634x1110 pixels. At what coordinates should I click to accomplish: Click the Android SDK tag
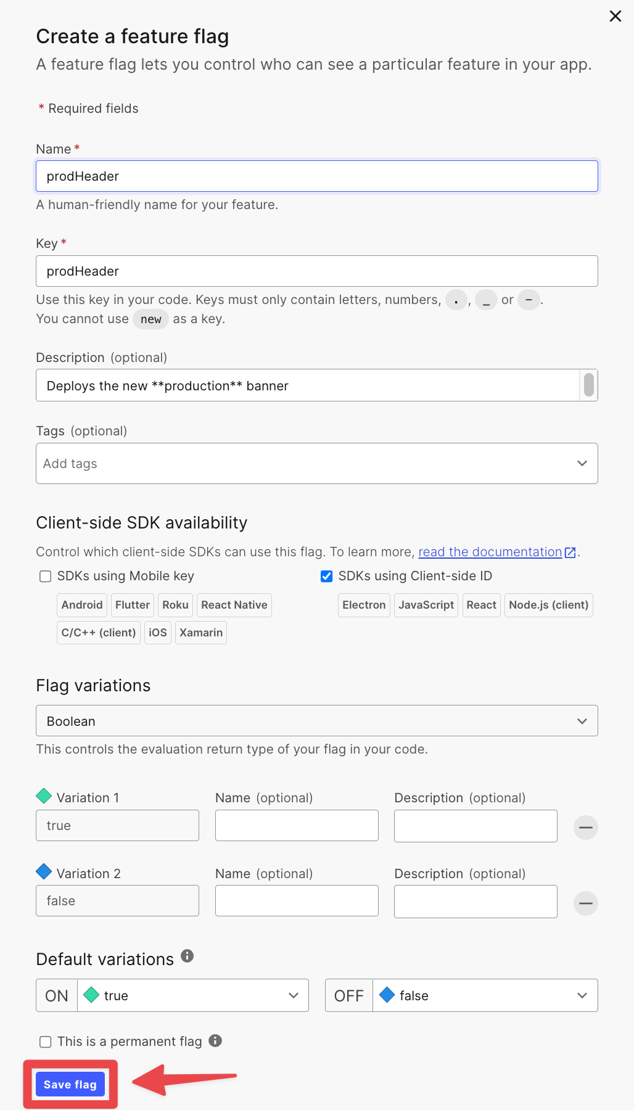(82, 605)
